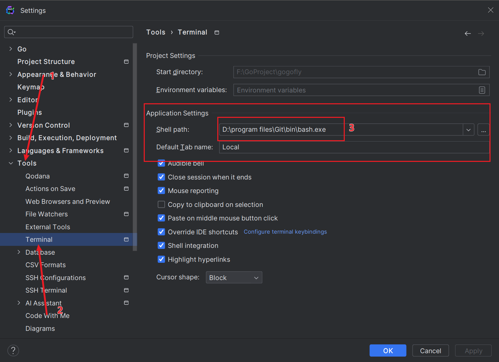The image size is (499, 362).
Task: Open Configure terminal keybindings link
Action: pyautogui.click(x=285, y=232)
